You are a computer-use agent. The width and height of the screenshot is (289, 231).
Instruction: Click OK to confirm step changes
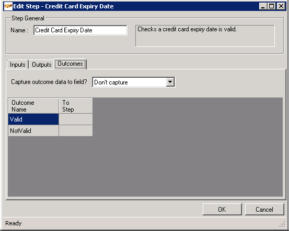click(222, 209)
